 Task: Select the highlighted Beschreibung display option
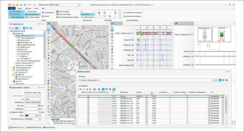click(88, 14)
